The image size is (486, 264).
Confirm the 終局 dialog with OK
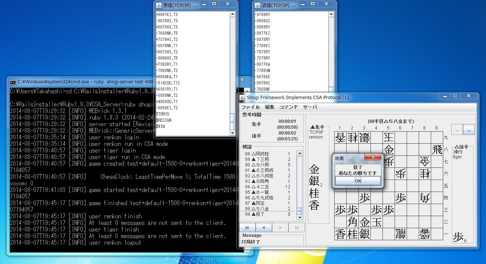[358, 181]
